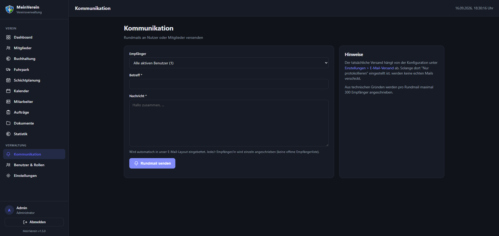Click the Schichtplanung calendar icon
Image resolution: width=499 pixels, height=236 pixels.
click(x=8, y=80)
